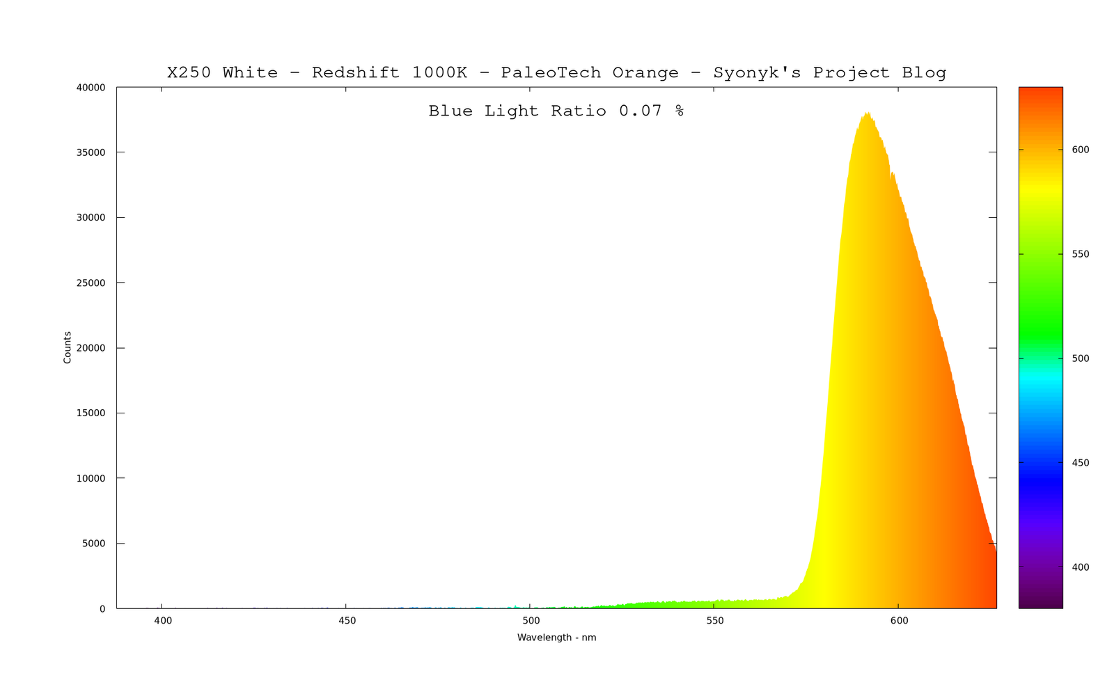
Task: Select the 35000 label on the Counts axis
Action: (x=91, y=152)
